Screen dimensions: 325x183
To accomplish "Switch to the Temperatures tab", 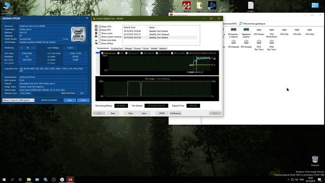I will pos(103,48).
